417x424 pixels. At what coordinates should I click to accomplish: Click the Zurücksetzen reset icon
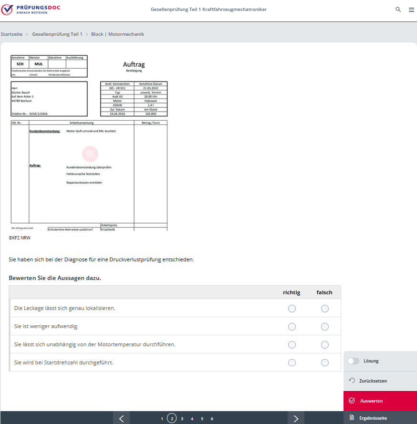click(352, 381)
